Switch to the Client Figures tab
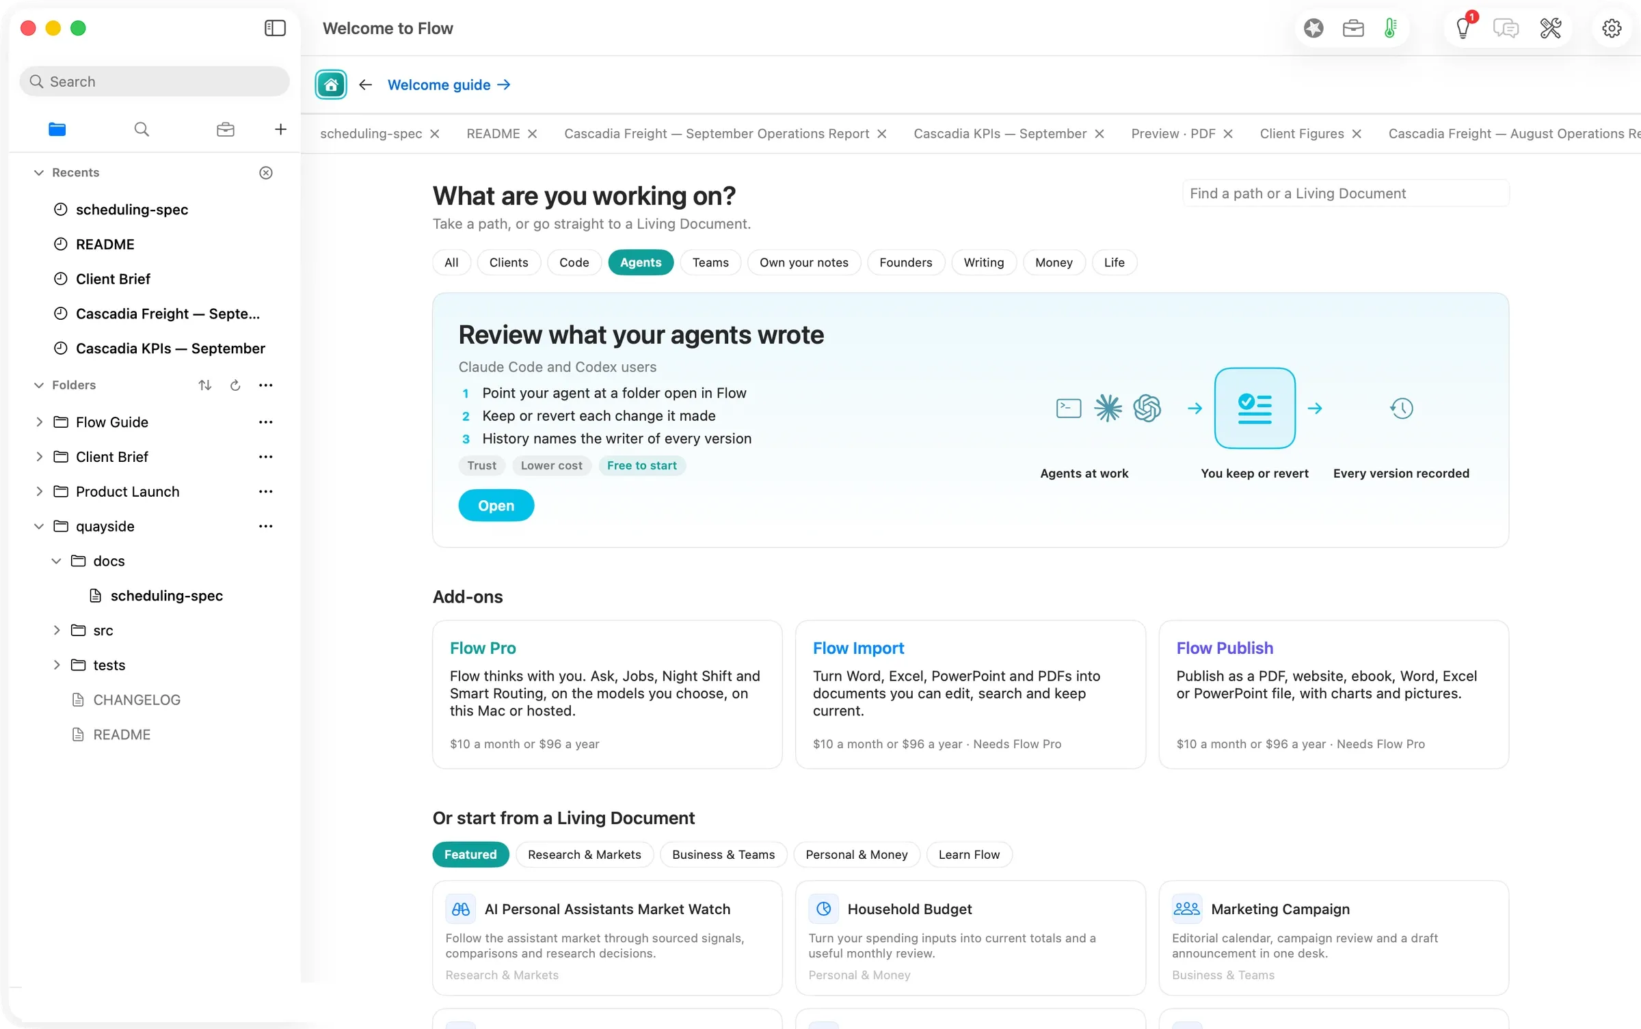The image size is (1641, 1029). click(x=1302, y=134)
